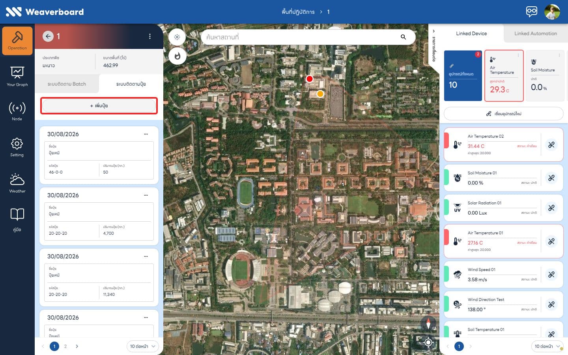Go to next fertilizer list page
This screenshot has height=355, width=568.
click(x=77, y=346)
